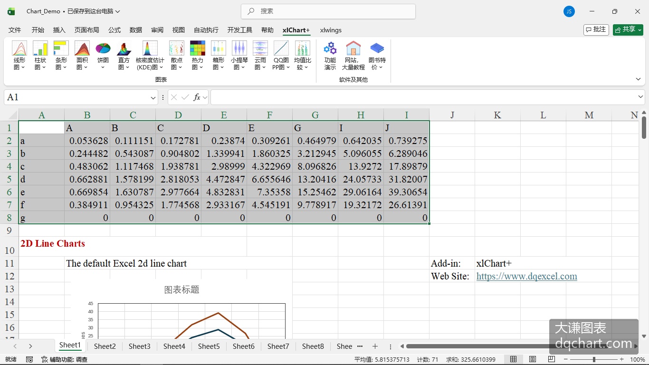
Task: Click the JS account avatar
Action: (x=569, y=11)
